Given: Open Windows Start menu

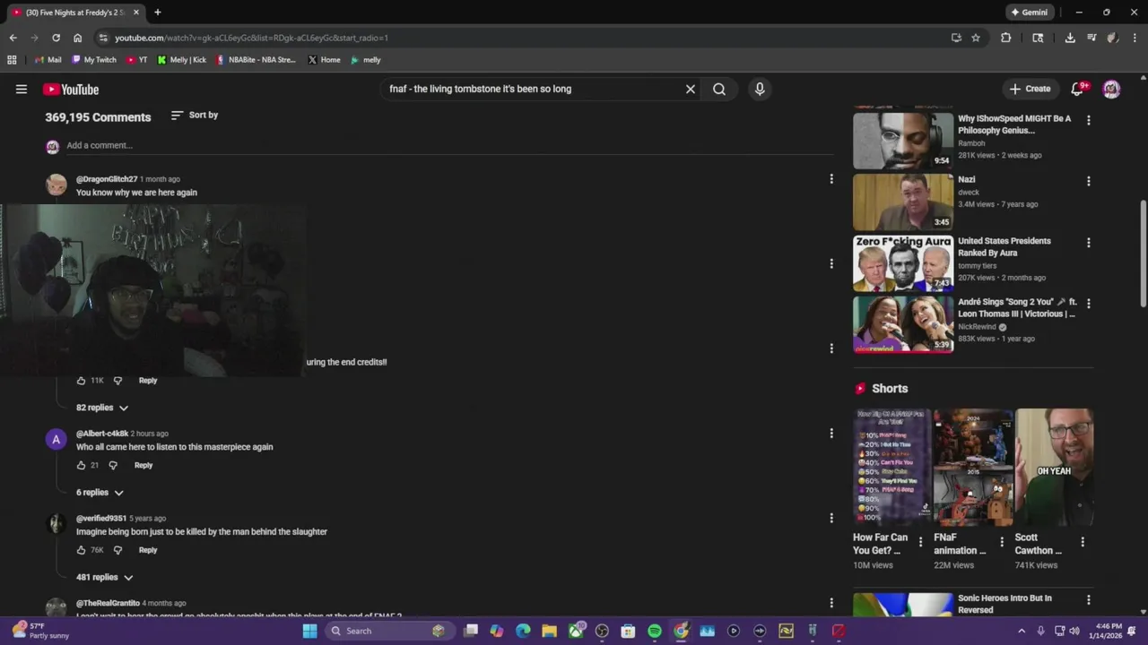Looking at the screenshot, I should click(309, 631).
